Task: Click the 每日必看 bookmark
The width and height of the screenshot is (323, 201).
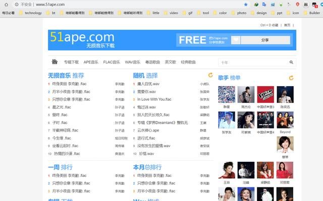Action: (8, 13)
